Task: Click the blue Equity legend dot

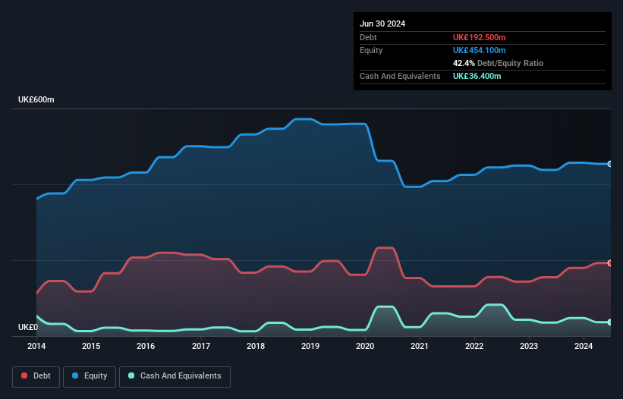Action: (x=75, y=375)
